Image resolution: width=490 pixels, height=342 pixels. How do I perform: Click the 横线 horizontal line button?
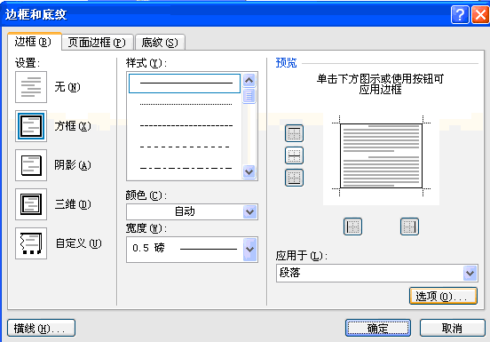tap(41, 328)
